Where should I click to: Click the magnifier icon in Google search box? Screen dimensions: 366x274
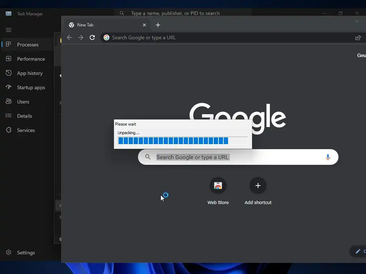[x=148, y=157]
